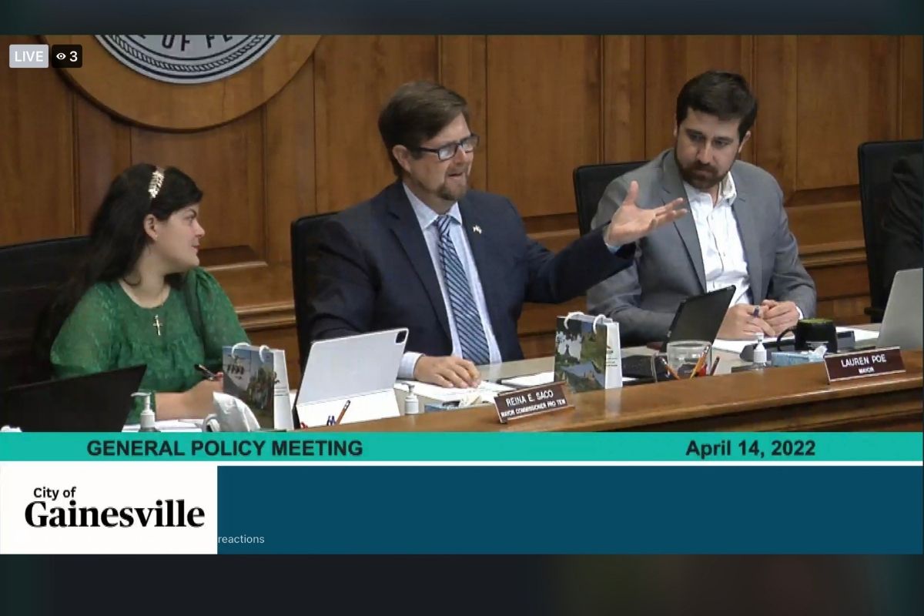This screenshot has width=924, height=616.
Task: Click the LIVE badge on the video
Action: [x=28, y=56]
